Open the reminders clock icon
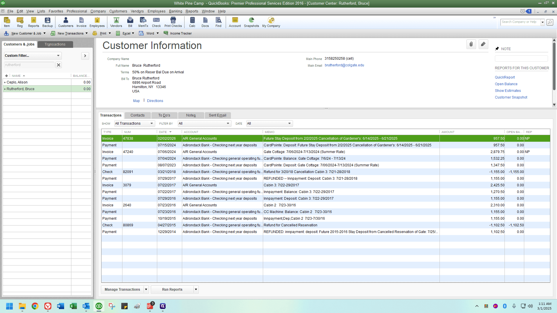This screenshot has height=313, width=557. 522,11
